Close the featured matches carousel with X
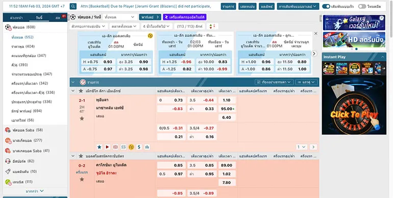The image size is (393, 198). (x=316, y=33)
